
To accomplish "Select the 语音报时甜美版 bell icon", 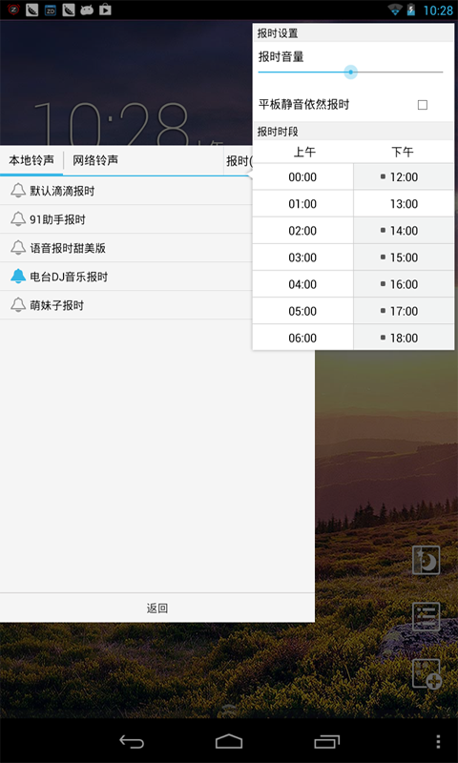I will pos(18,248).
